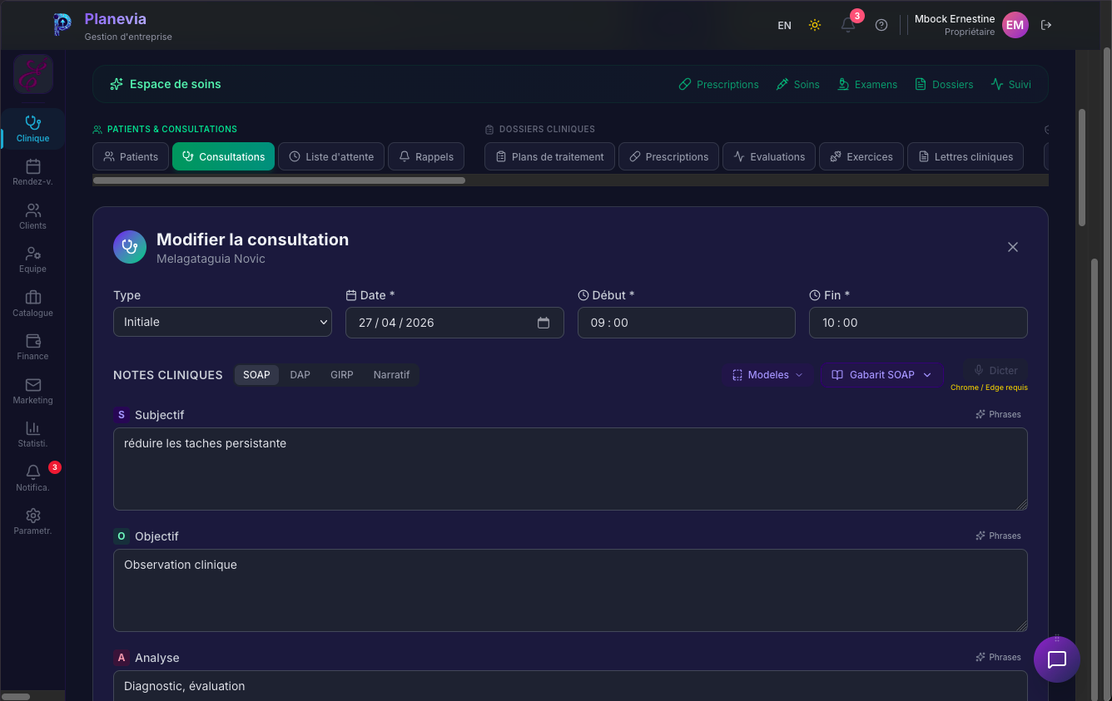Screen dimensions: 1112x701
Task: Click Phrases button for Subjectif field
Action: click(999, 414)
